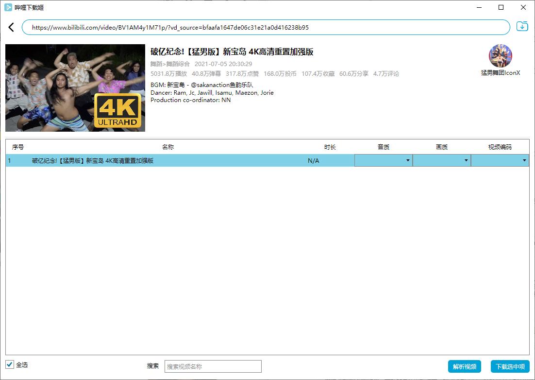The height and width of the screenshot is (380, 535).
Task: Minimize the 哔哩下载姬 window
Action: coord(479,7)
